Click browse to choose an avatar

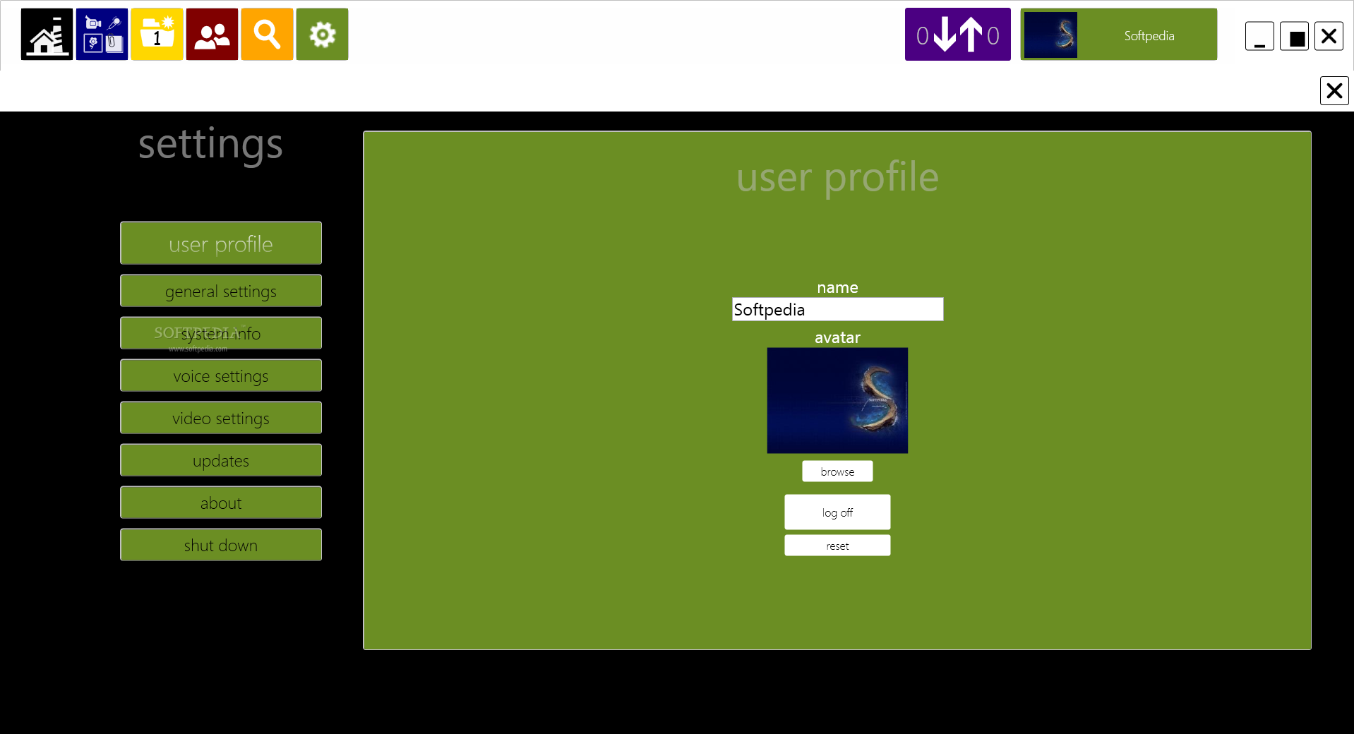(x=837, y=471)
